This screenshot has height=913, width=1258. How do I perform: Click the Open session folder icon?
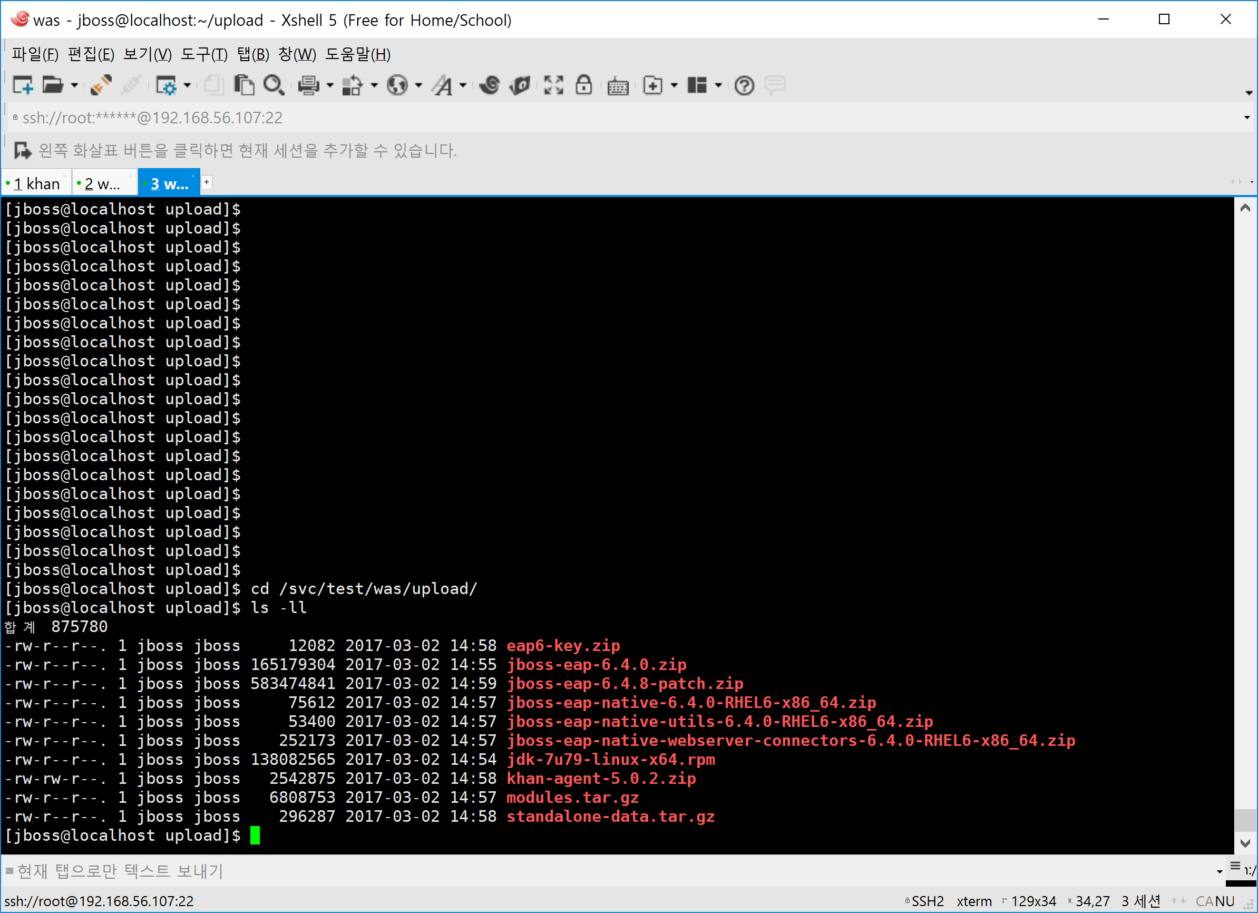coord(53,85)
